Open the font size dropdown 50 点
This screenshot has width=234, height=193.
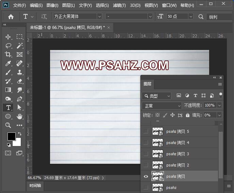click(x=191, y=16)
